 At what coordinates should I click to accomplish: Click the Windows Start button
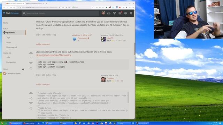click(2, 123)
